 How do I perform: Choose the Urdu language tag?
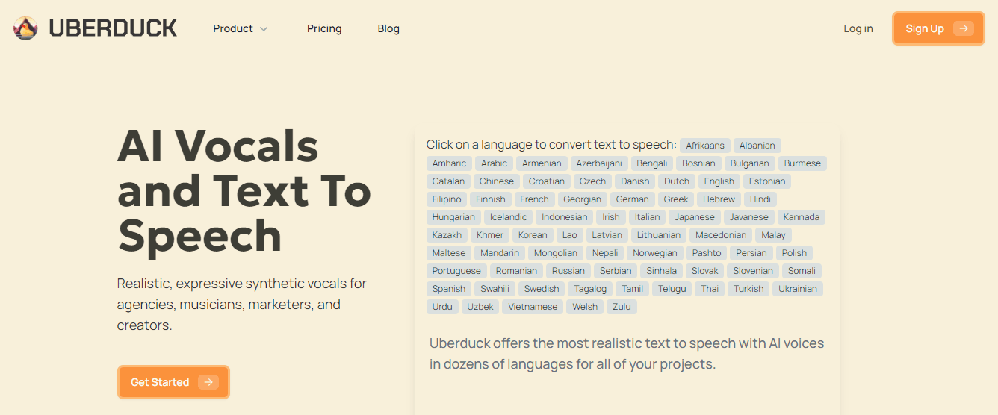pyautogui.click(x=442, y=307)
